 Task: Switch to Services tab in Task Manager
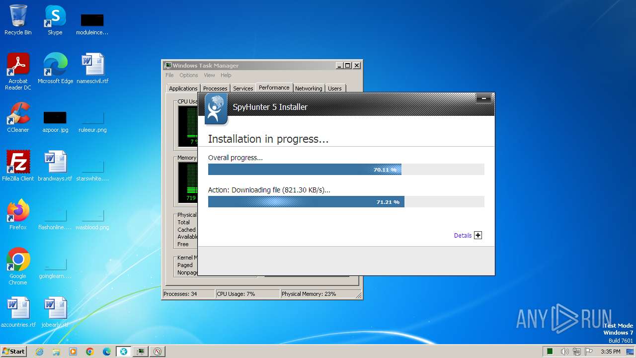pos(243,89)
